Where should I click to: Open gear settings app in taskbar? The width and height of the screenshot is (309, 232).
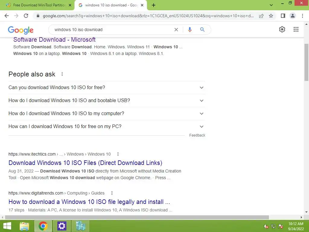(x=62, y=226)
